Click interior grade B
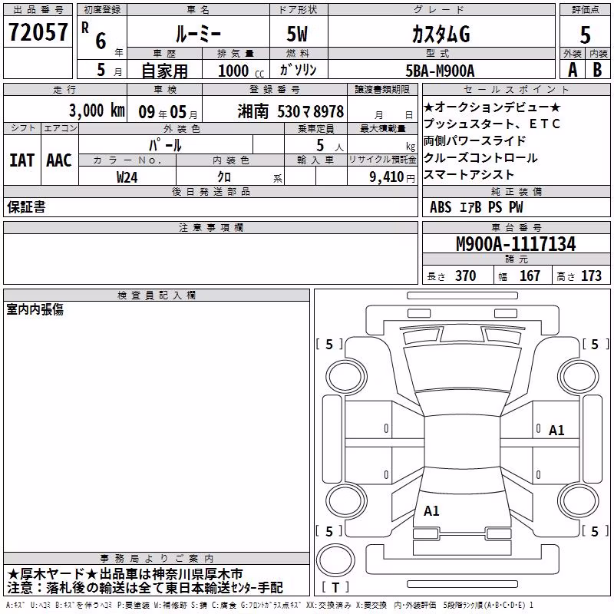The image size is (614, 614). 597,70
